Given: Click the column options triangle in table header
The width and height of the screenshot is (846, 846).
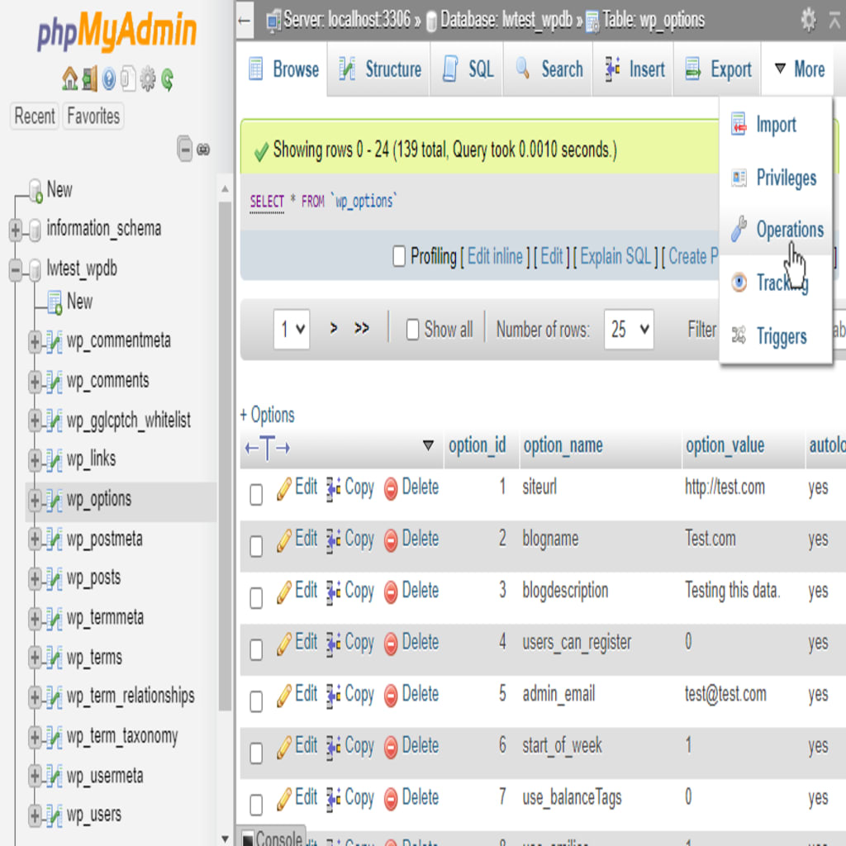Looking at the screenshot, I should (428, 445).
